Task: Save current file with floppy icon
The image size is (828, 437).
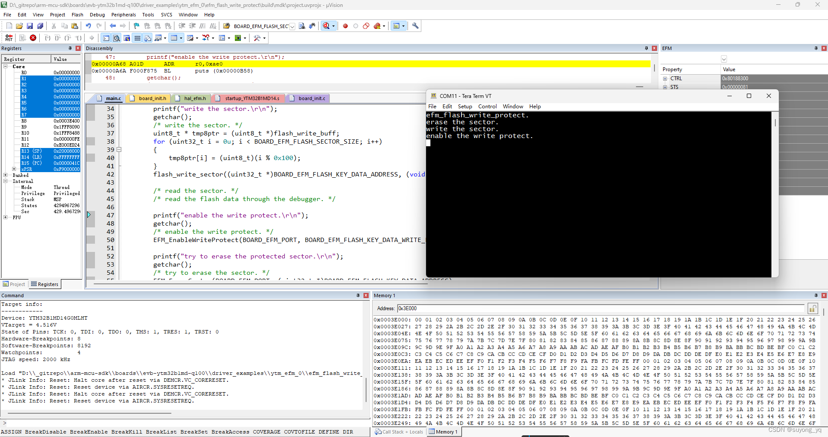Action: [30, 26]
